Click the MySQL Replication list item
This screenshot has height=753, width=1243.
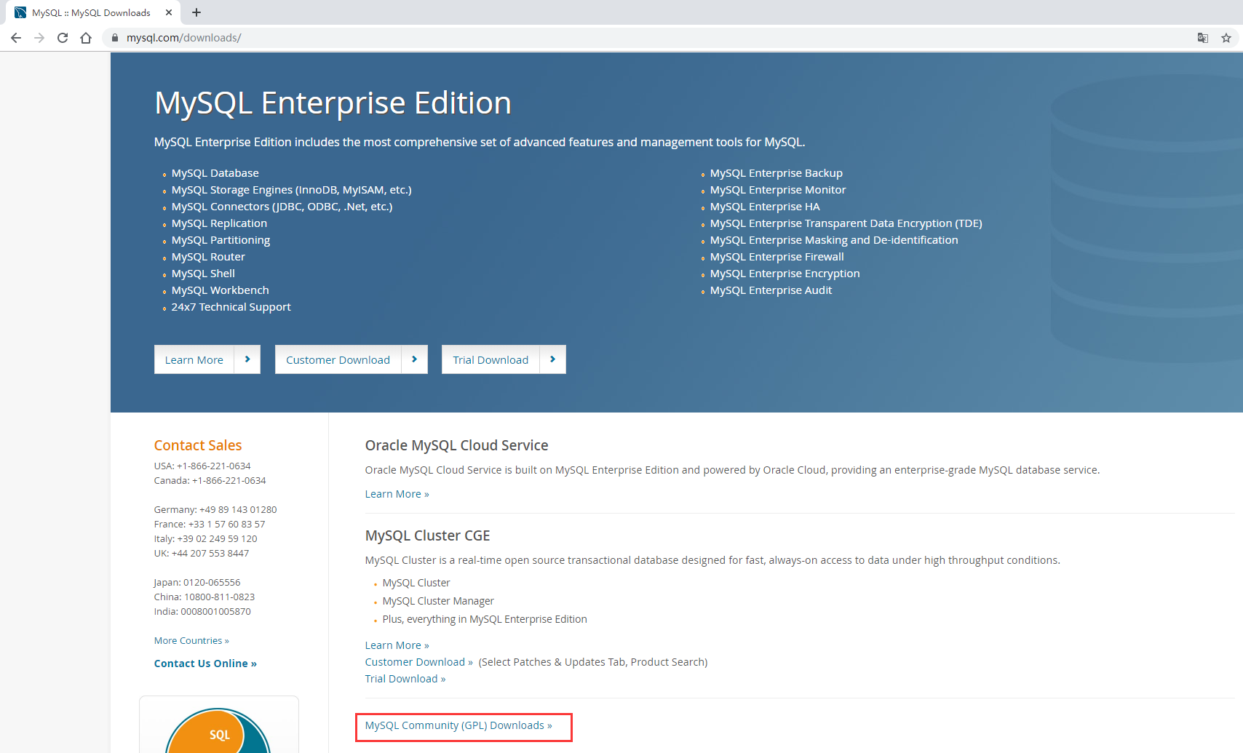[219, 223]
